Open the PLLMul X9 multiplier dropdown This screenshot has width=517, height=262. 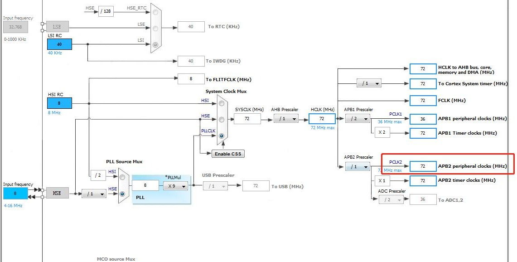point(175,186)
